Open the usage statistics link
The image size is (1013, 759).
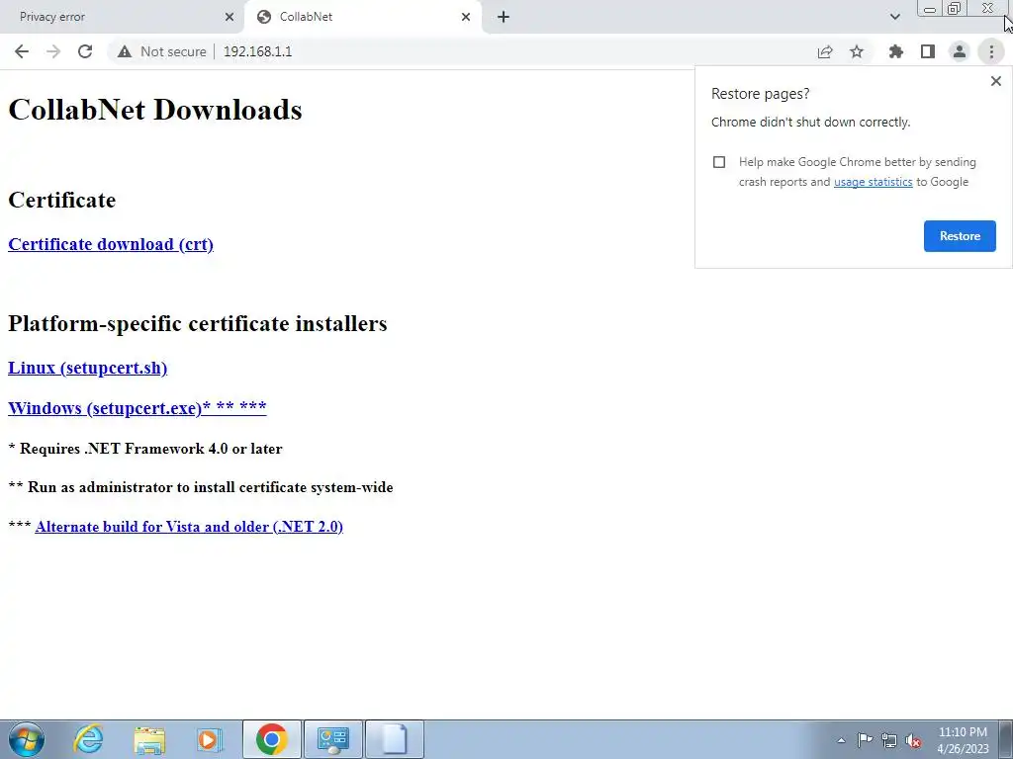873,182
